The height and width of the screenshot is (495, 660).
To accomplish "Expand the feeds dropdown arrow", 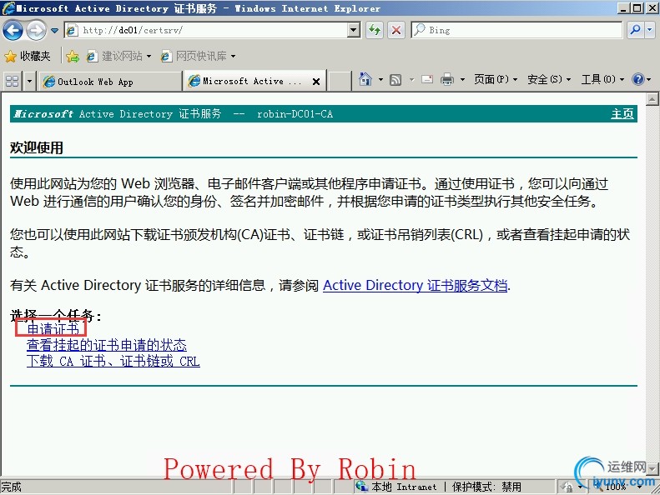I will click(x=411, y=79).
